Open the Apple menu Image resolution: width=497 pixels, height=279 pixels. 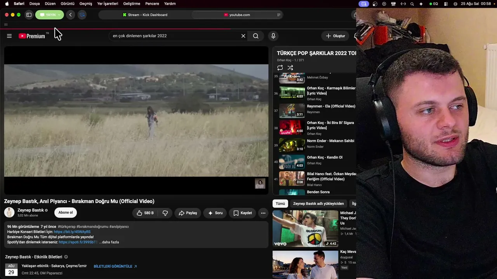click(7, 3)
